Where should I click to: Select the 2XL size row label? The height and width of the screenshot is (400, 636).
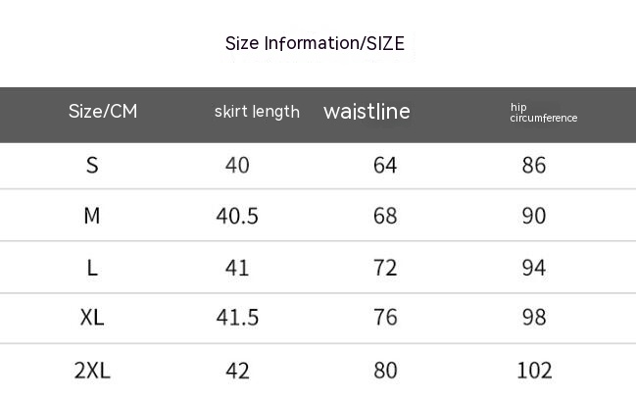pyautogui.click(x=92, y=371)
